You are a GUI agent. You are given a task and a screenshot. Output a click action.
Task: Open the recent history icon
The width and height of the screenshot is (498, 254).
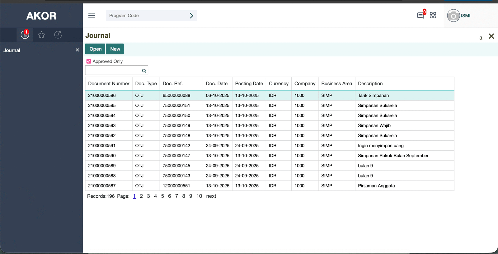(58, 35)
